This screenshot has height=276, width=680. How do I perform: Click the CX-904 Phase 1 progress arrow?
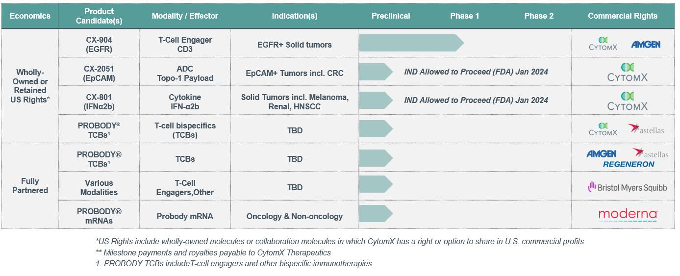point(411,43)
